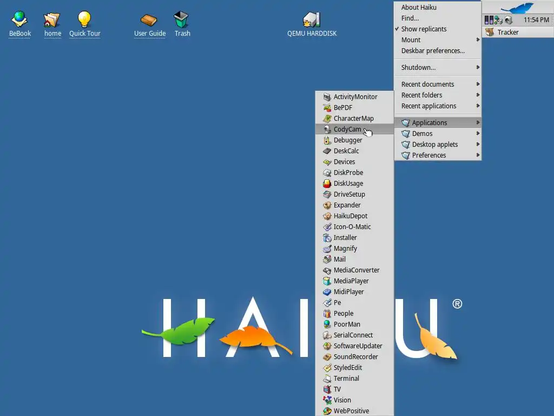Open MidiPlayer
Viewport: 554px width, 416px height.
(354, 291)
